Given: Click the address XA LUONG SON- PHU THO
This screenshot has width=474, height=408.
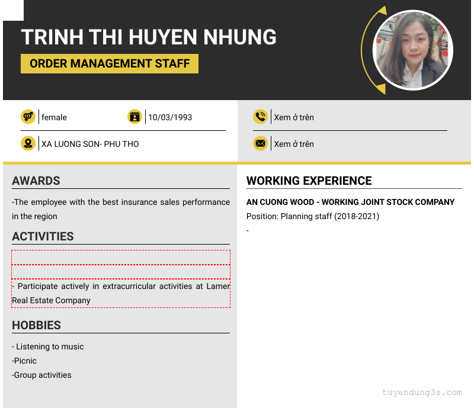Looking at the screenshot, I should [x=90, y=144].
